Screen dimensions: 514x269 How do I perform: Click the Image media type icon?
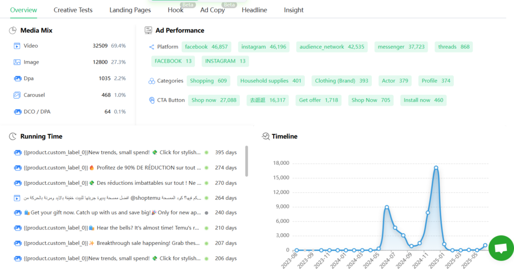pos(17,62)
